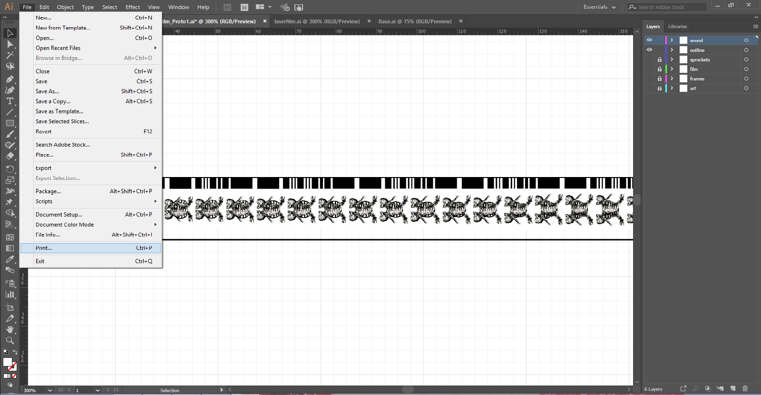Choose the Rectangle tool
Image resolution: width=761 pixels, height=395 pixels.
click(x=10, y=123)
